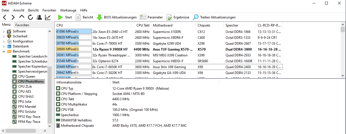Sort by the Speicher column header
Image resolution: width=346 pixels, height=134 pixels.
pyautogui.click(x=240, y=25)
